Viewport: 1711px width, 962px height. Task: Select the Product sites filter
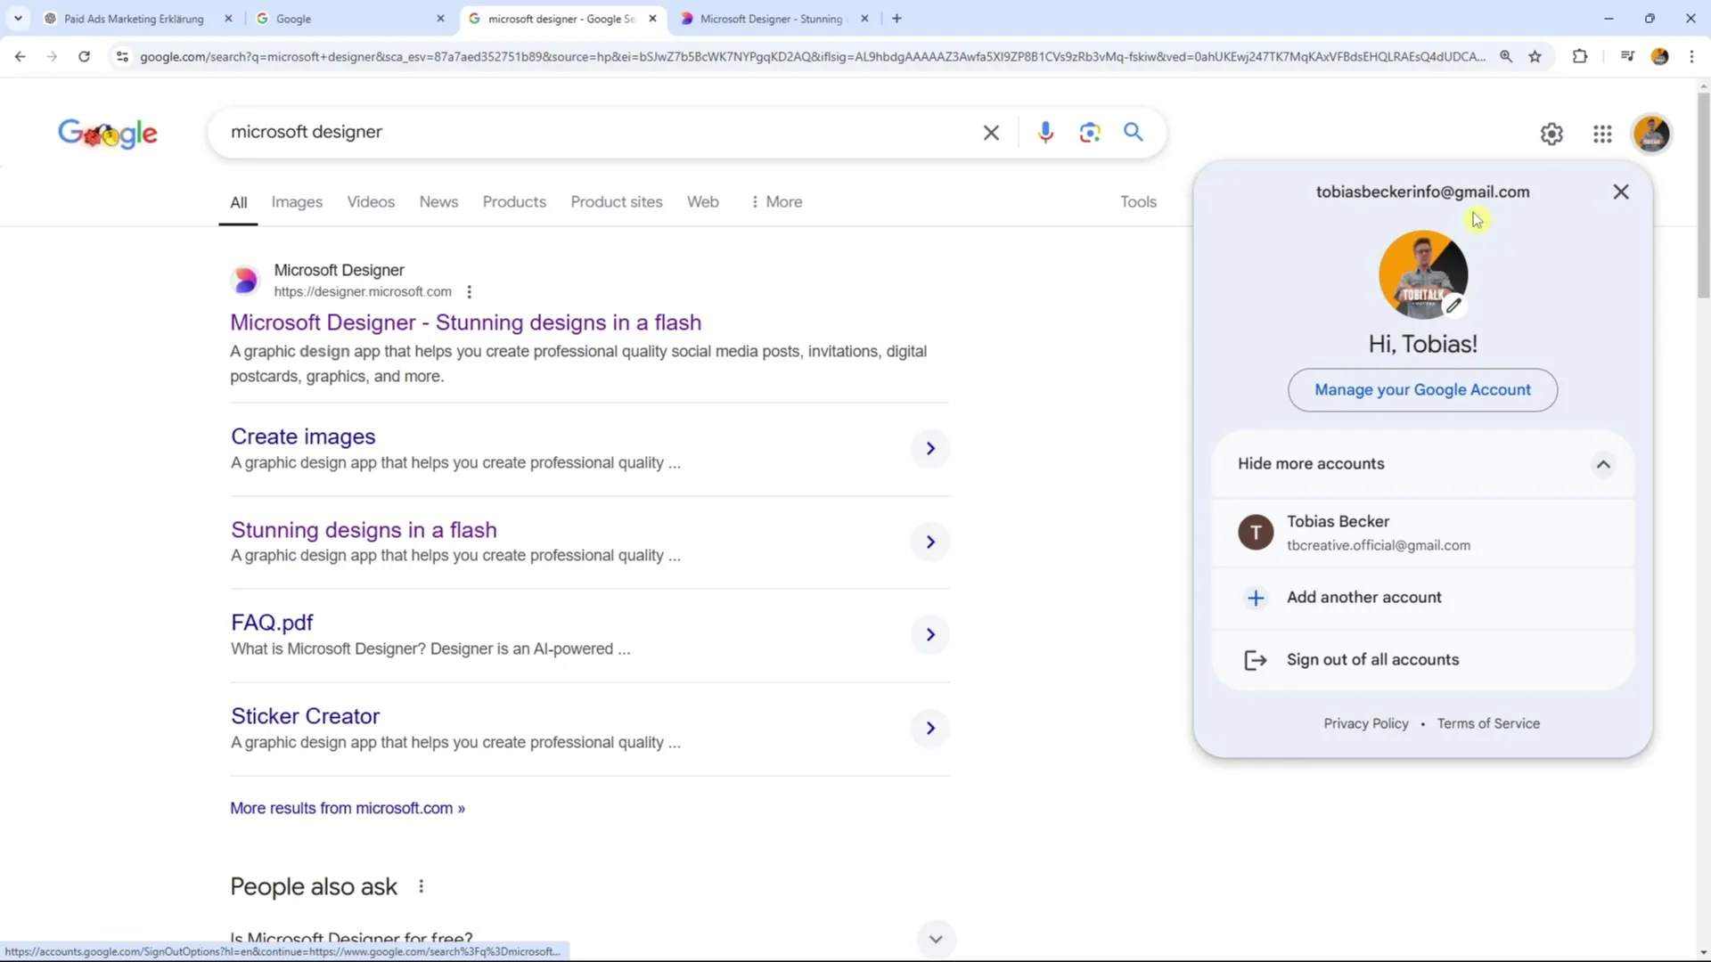click(617, 202)
